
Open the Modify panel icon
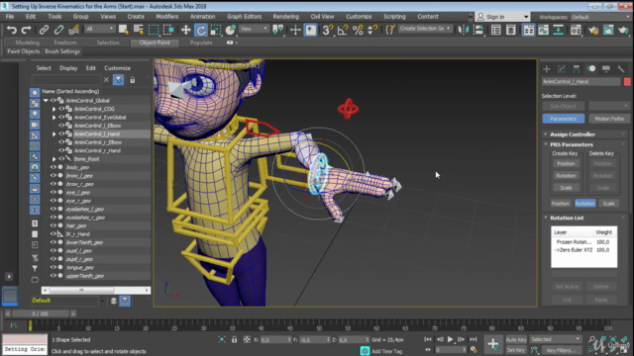coord(562,69)
